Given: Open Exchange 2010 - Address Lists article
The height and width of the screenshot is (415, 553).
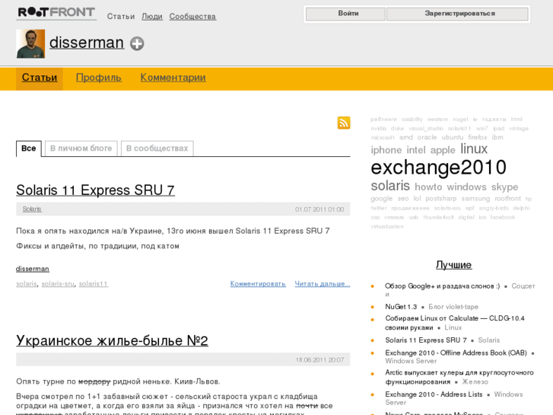Looking at the screenshot, I should click(x=434, y=394).
